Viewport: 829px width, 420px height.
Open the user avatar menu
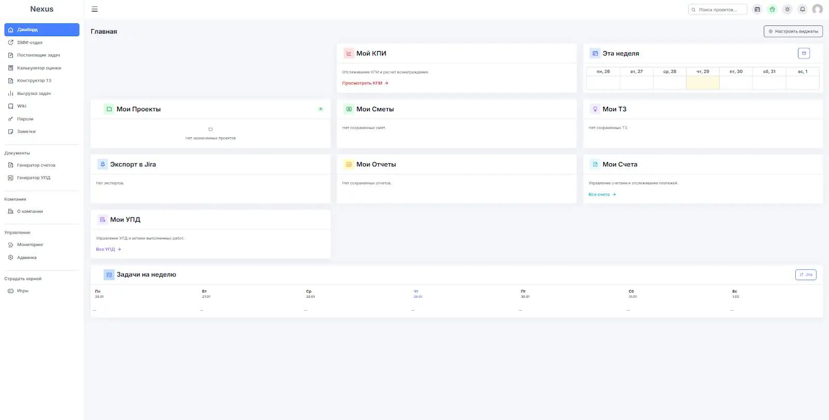(x=817, y=9)
